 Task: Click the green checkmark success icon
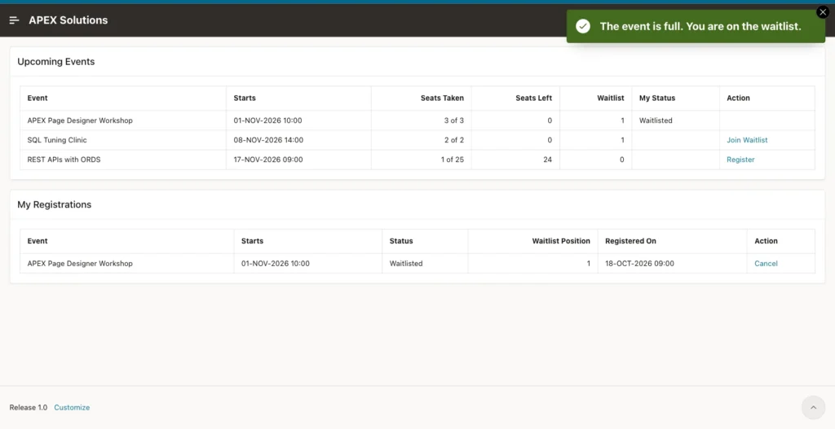coord(583,26)
